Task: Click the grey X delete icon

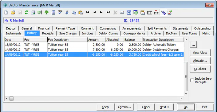Action: (115, 13)
